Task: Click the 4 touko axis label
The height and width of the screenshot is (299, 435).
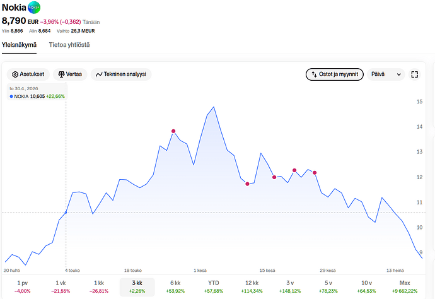Action: pyautogui.click(x=72, y=271)
